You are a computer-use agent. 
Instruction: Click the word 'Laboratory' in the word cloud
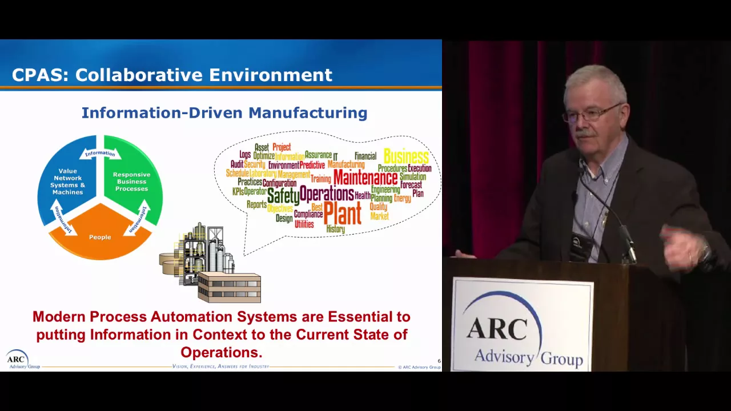[263, 174]
